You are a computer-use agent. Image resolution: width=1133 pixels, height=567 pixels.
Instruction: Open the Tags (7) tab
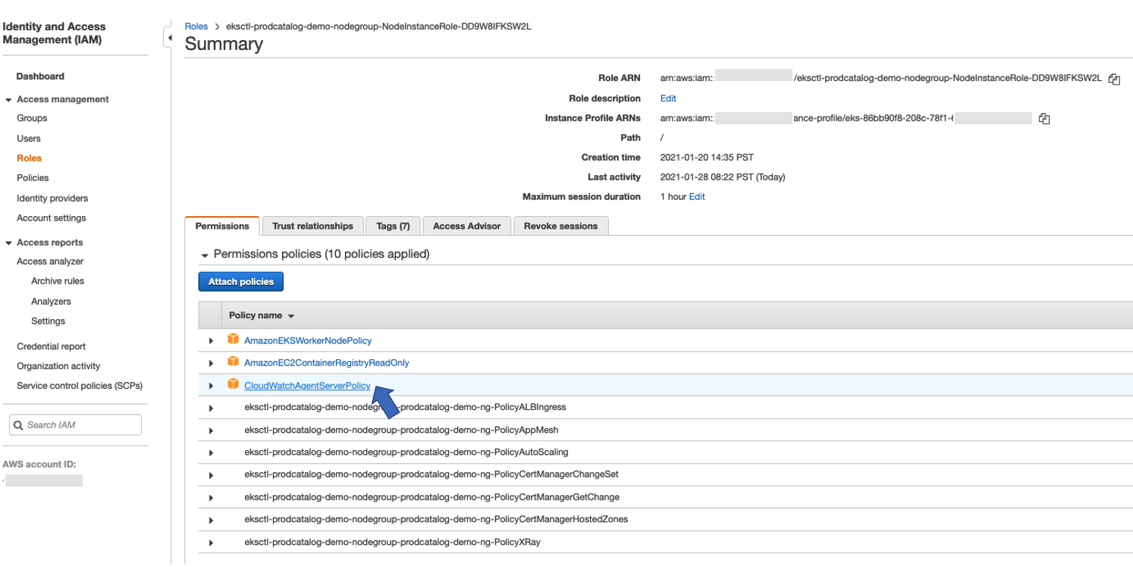(393, 226)
